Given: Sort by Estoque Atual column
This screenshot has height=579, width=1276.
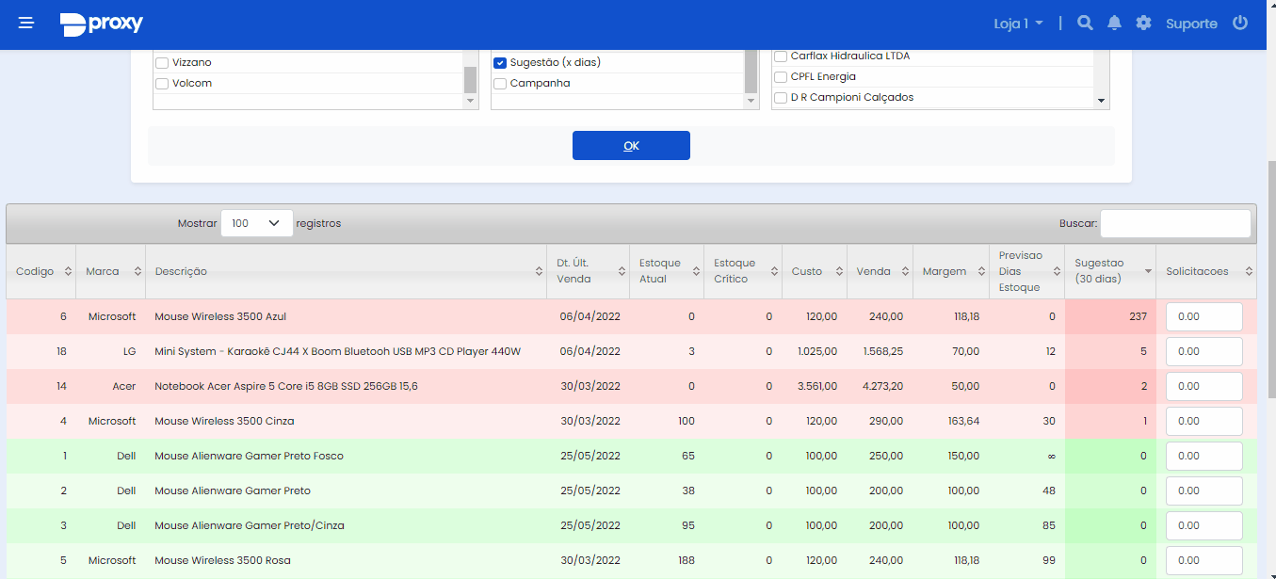Looking at the screenshot, I should (667, 271).
